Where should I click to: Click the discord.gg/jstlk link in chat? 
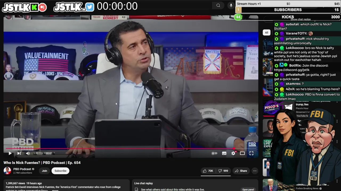(x=292, y=70)
